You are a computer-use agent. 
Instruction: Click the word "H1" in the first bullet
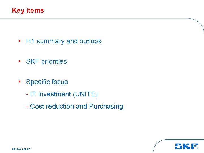(x=30, y=41)
